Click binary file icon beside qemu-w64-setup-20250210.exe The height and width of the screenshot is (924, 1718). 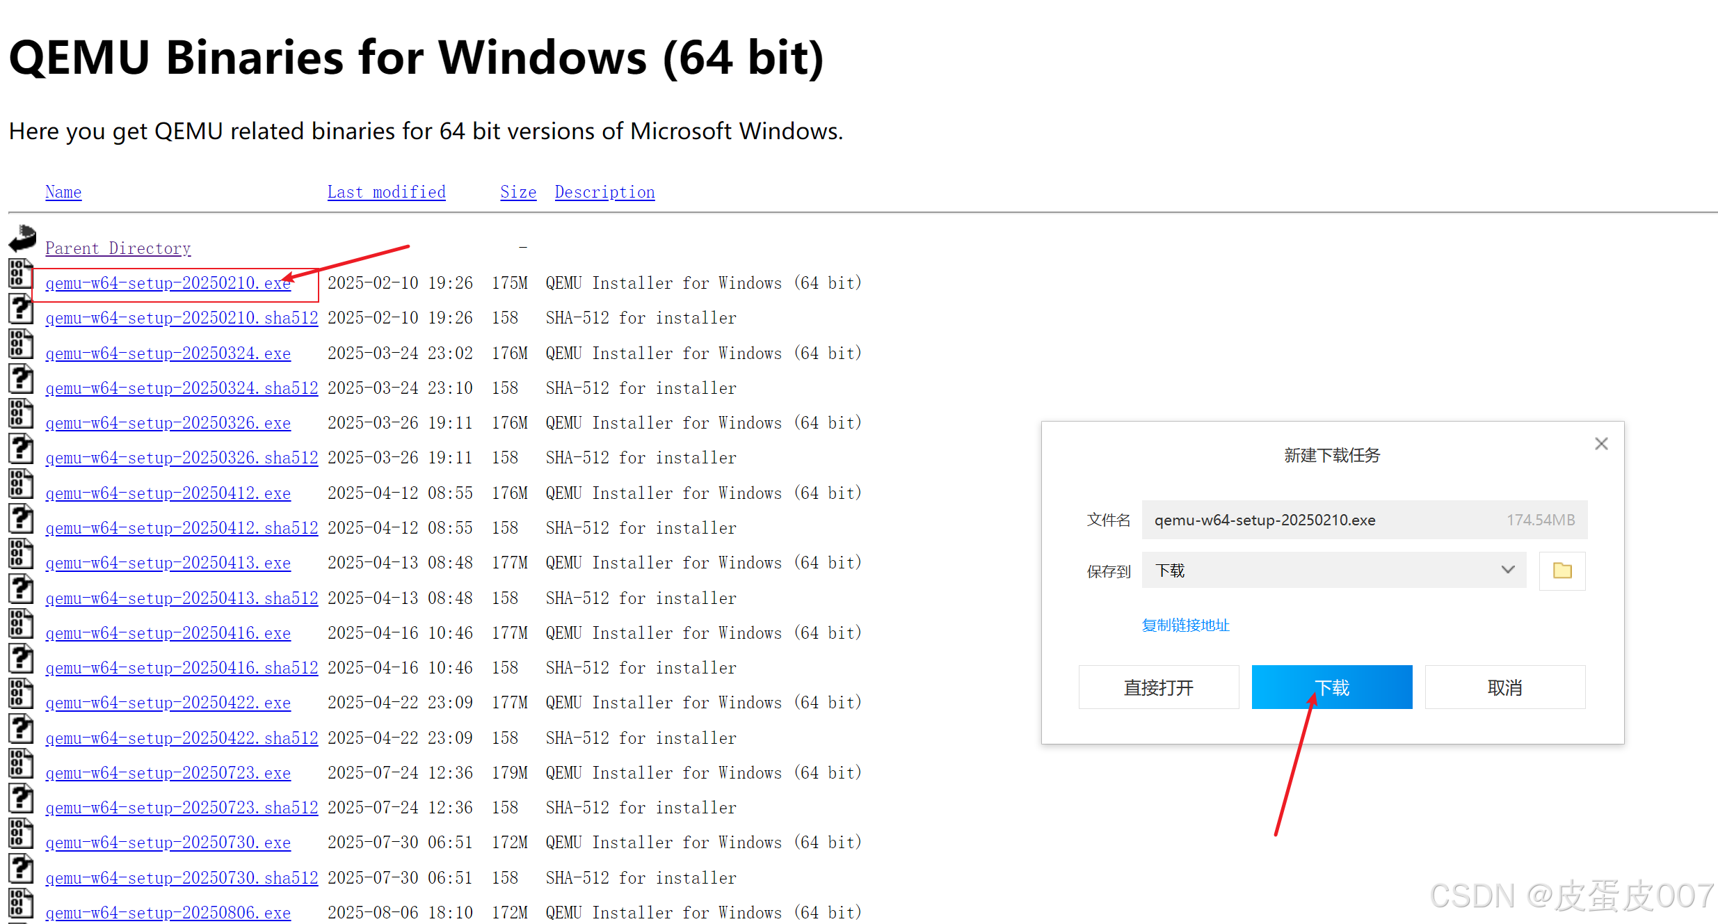click(x=20, y=273)
